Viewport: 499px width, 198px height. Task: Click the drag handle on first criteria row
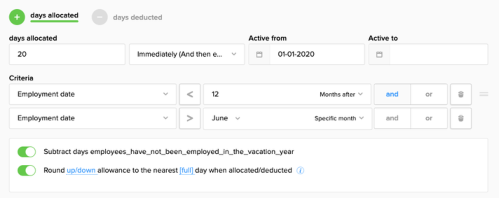484,94
